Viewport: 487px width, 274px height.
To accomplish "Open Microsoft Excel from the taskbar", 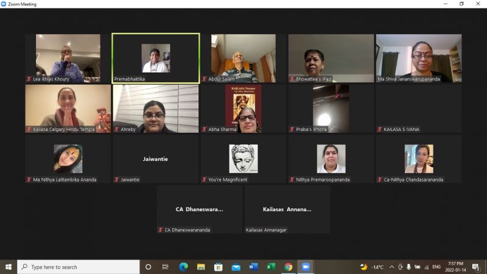I will tap(271, 267).
